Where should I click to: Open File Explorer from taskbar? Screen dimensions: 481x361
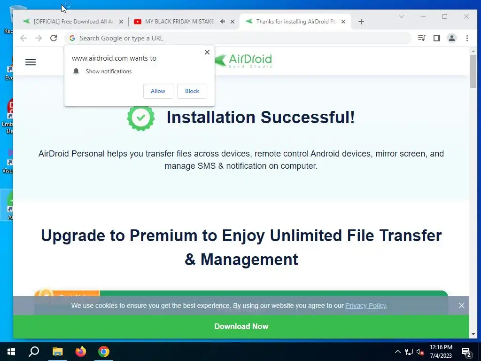tap(57, 352)
